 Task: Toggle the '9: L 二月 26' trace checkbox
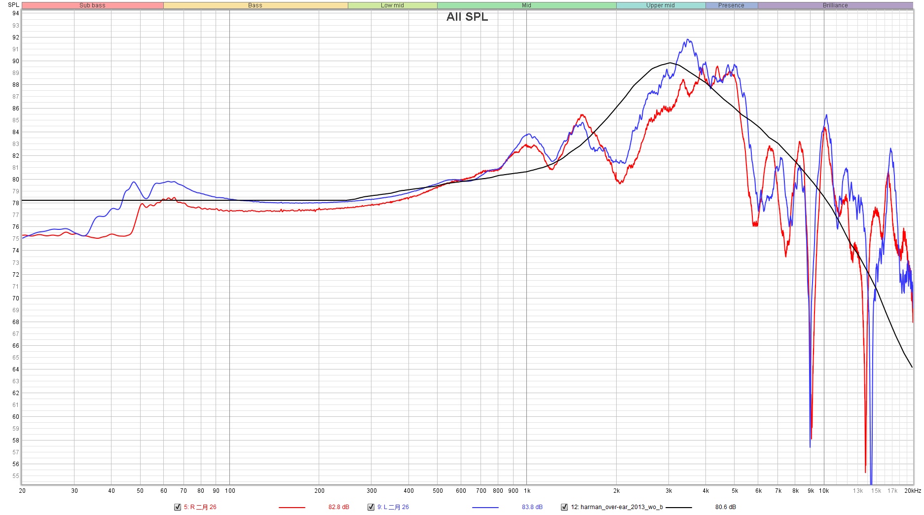click(x=371, y=507)
